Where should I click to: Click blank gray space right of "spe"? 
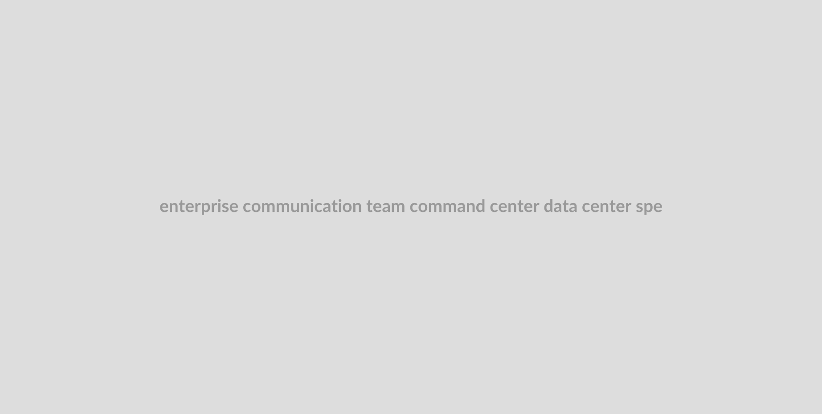[742, 207]
